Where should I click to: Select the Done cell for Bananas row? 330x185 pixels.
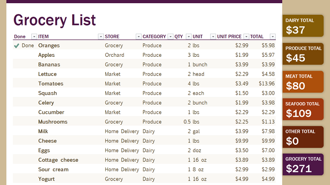coord(25,64)
